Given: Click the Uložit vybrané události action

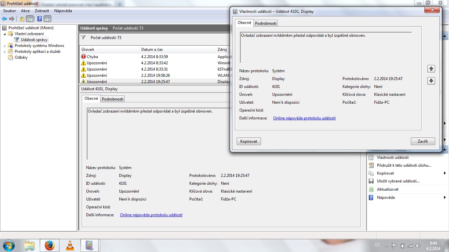Looking at the screenshot, I should pyautogui.click(x=398, y=181).
